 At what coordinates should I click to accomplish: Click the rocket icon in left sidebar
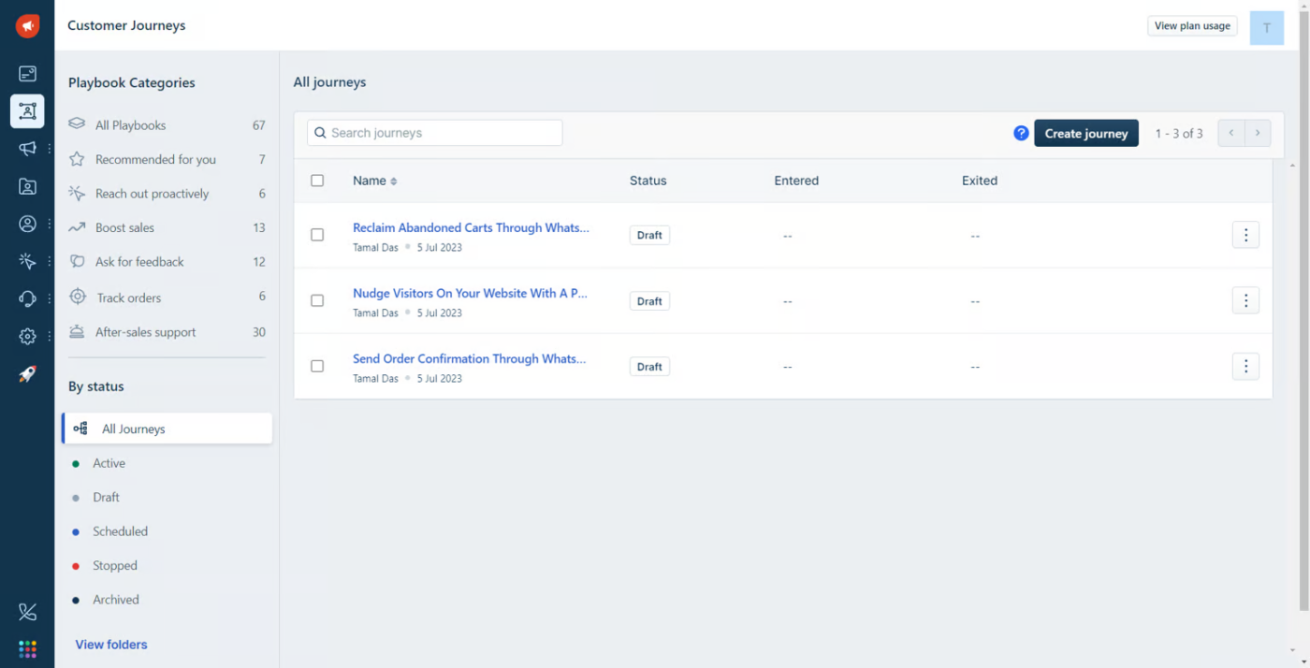click(x=27, y=374)
